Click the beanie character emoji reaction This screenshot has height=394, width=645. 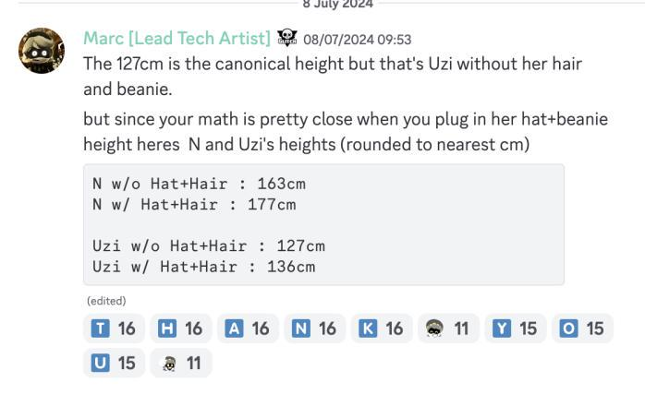tap(448, 329)
